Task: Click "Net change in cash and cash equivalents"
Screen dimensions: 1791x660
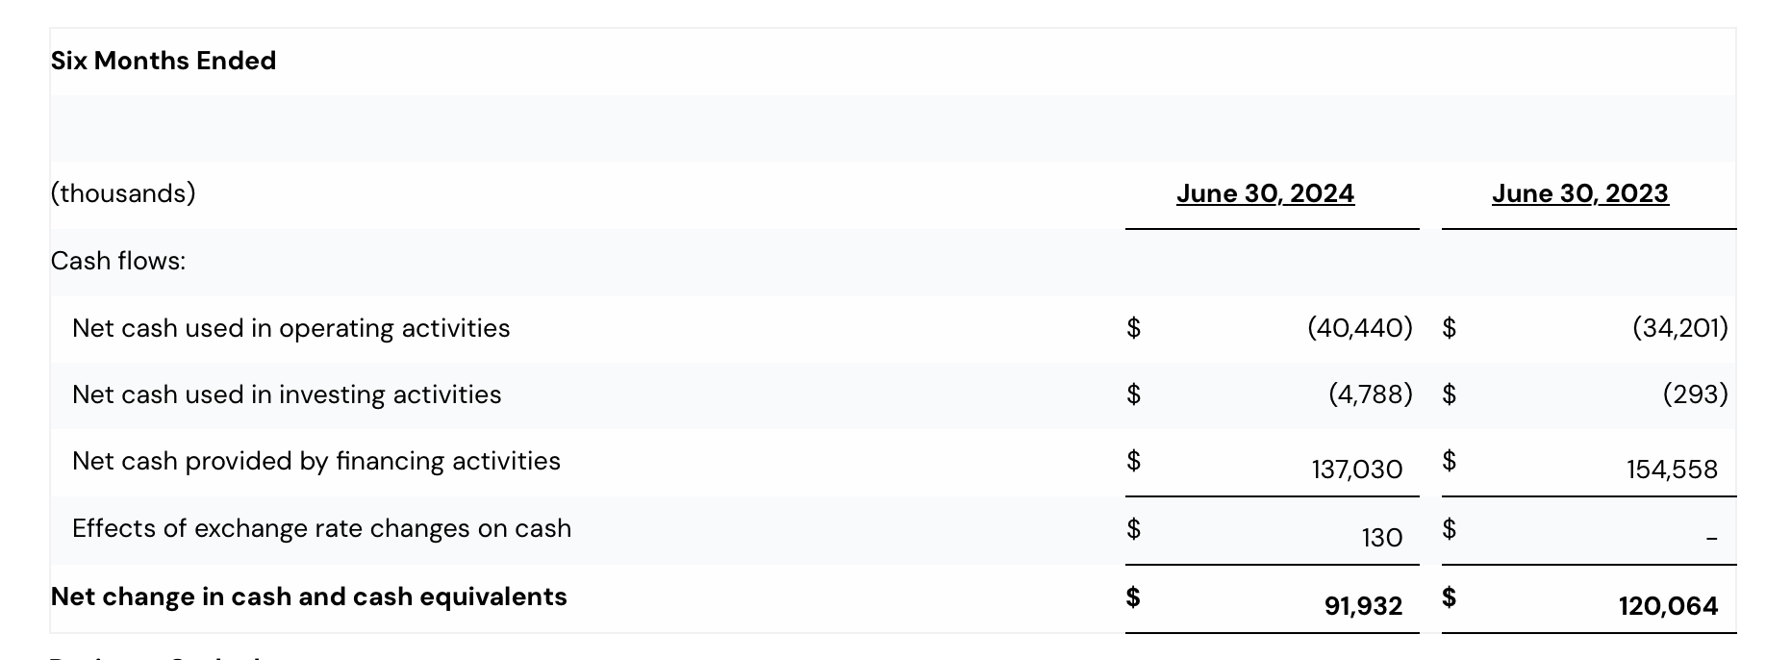Action: pos(309,597)
